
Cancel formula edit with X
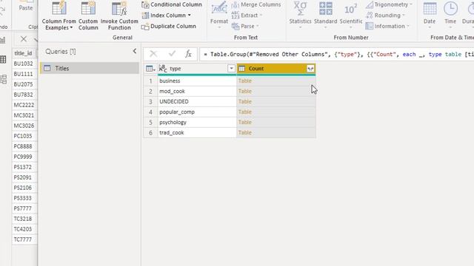pos(153,54)
